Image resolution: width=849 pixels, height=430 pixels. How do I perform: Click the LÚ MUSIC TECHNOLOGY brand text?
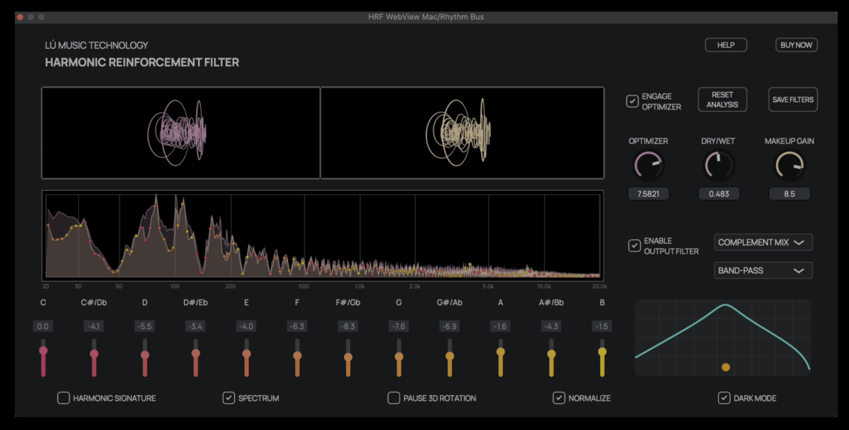(x=97, y=45)
